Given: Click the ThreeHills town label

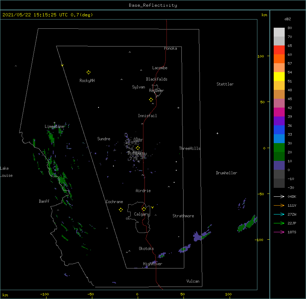Looking at the screenshot, I should click(x=190, y=148).
